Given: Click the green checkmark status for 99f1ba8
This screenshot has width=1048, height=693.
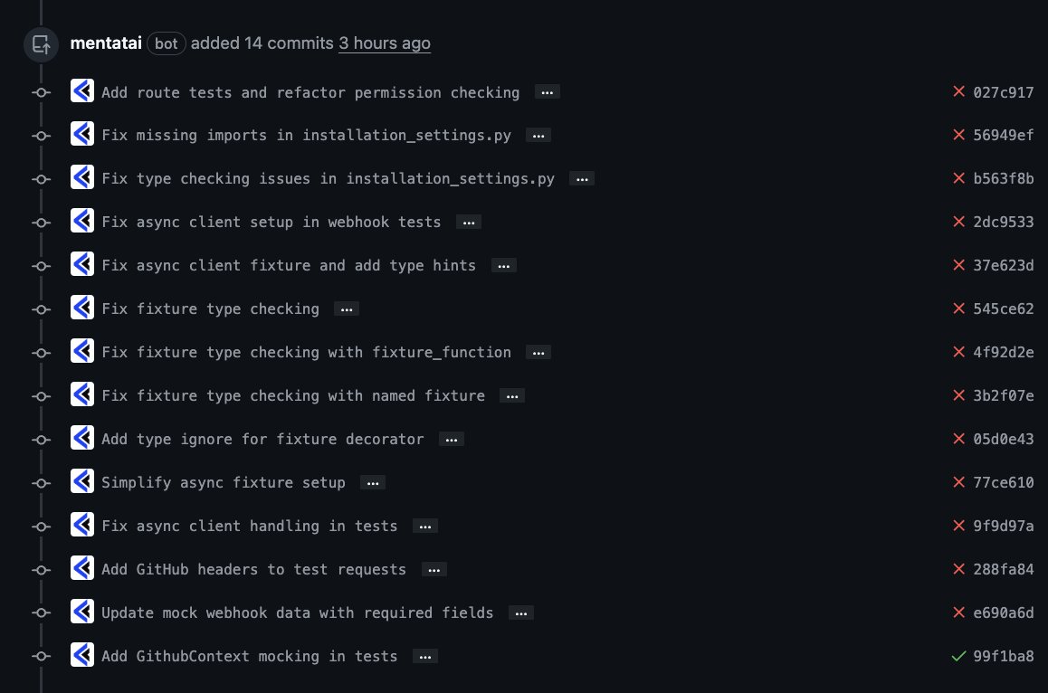Looking at the screenshot, I should [958, 656].
